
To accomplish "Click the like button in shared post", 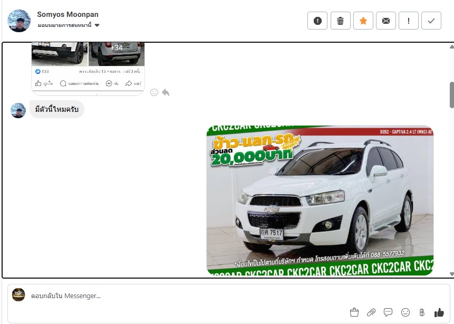I will [44, 83].
